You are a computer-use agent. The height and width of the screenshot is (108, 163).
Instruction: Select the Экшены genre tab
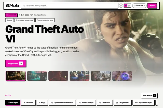click(28, 102)
